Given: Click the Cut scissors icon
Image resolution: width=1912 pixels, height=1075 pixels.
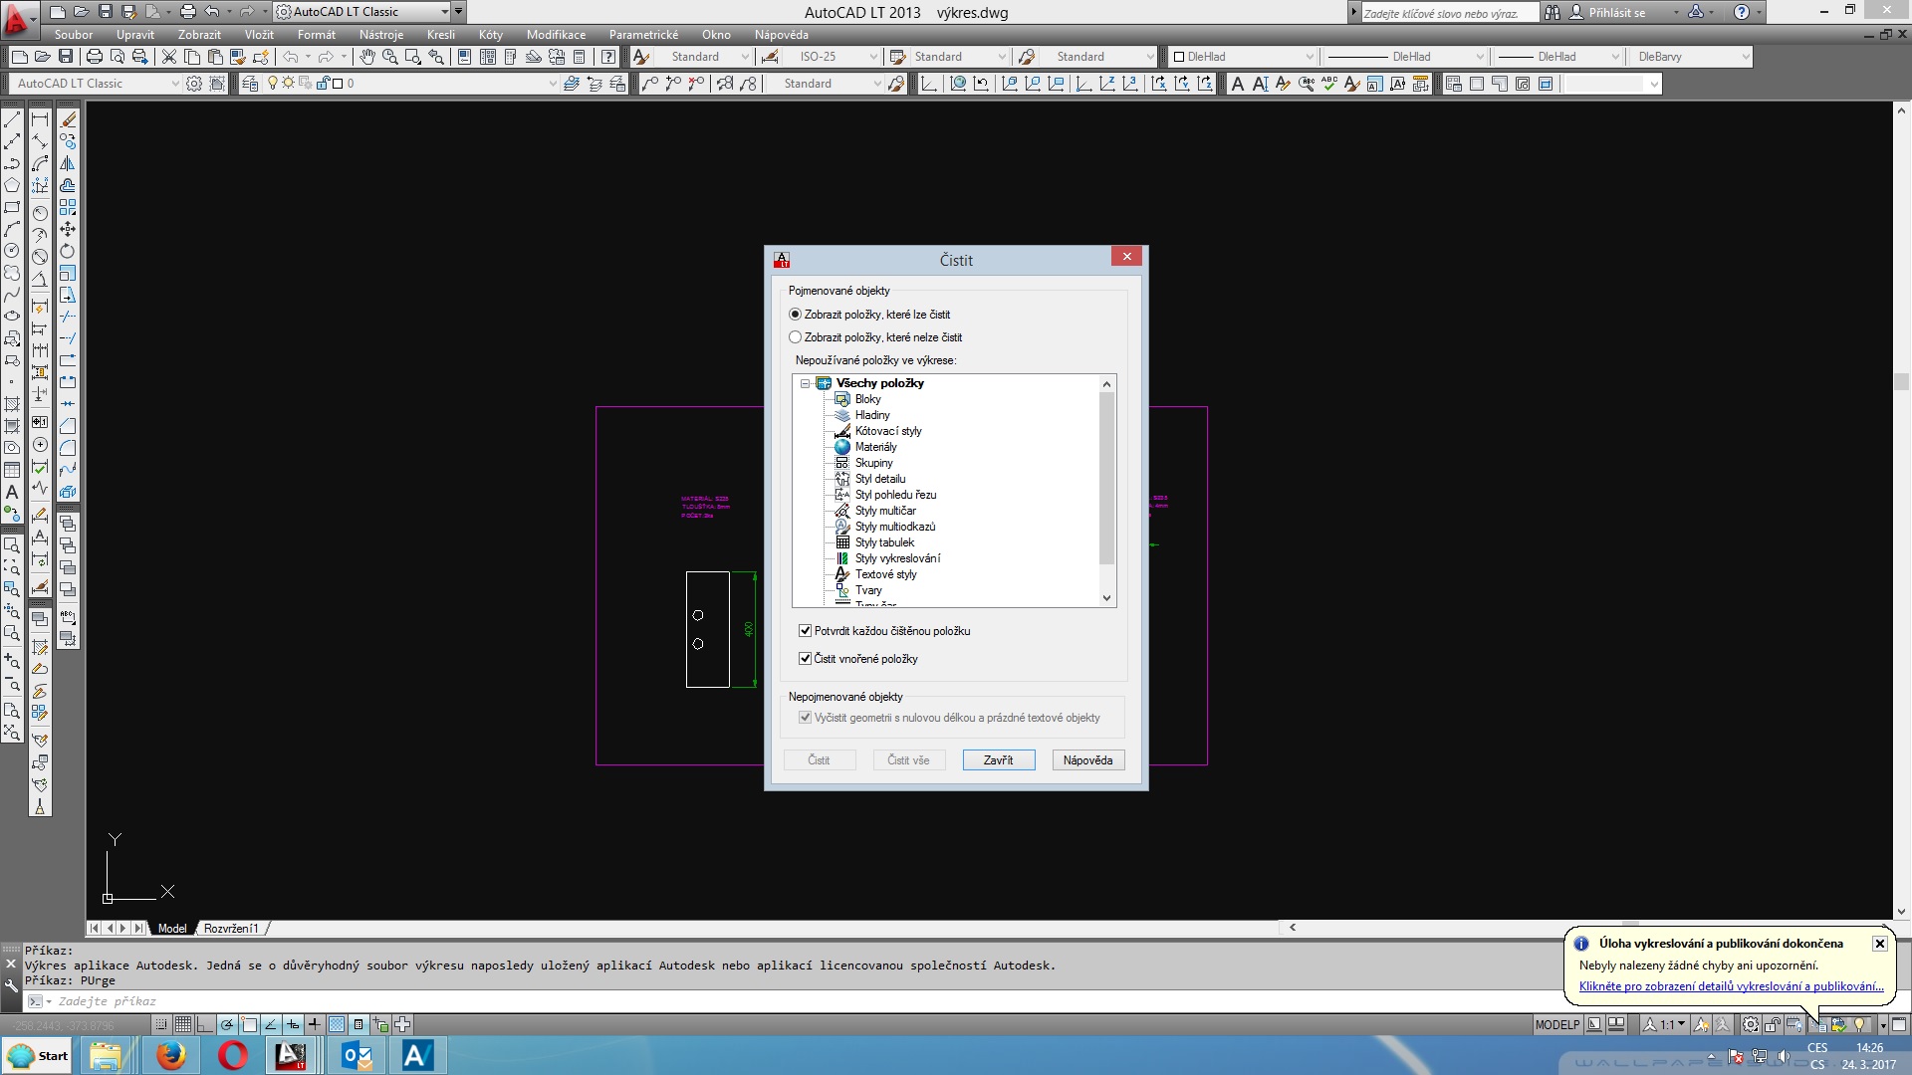Looking at the screenshot, I should (x=168, y=57).
